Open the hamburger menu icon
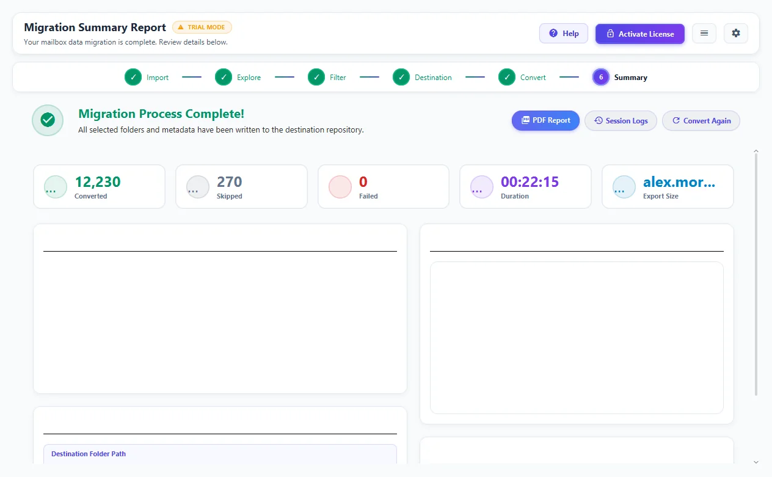 [704, 34]
